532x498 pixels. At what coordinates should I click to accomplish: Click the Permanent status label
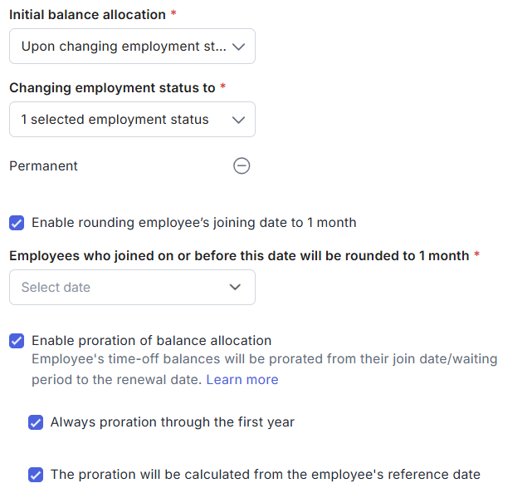click(43, 166)
